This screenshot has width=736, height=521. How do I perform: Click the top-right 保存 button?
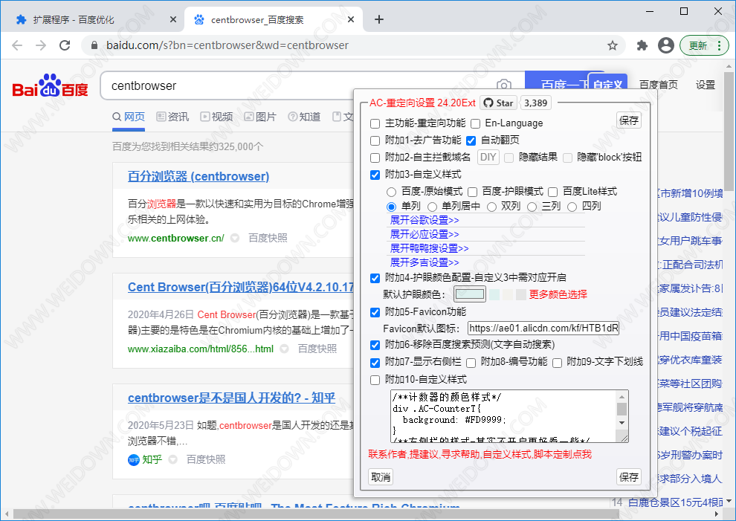coord(628,120)
